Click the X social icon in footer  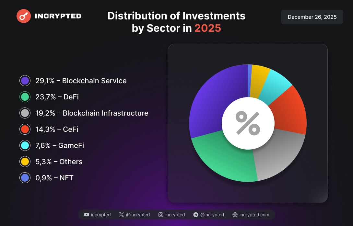click(122, 215)
